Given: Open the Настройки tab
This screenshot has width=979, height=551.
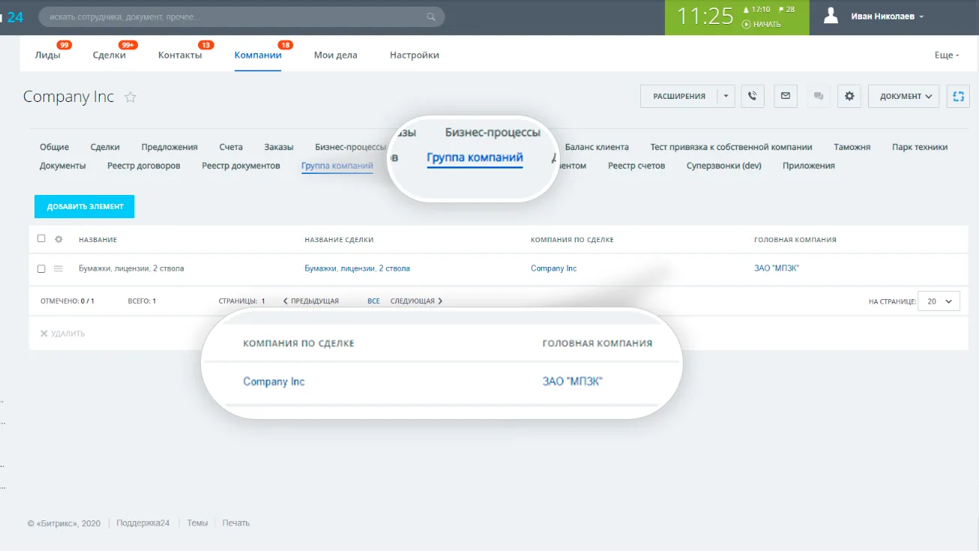Looking at the screenshot, I should tap(415, 55).
